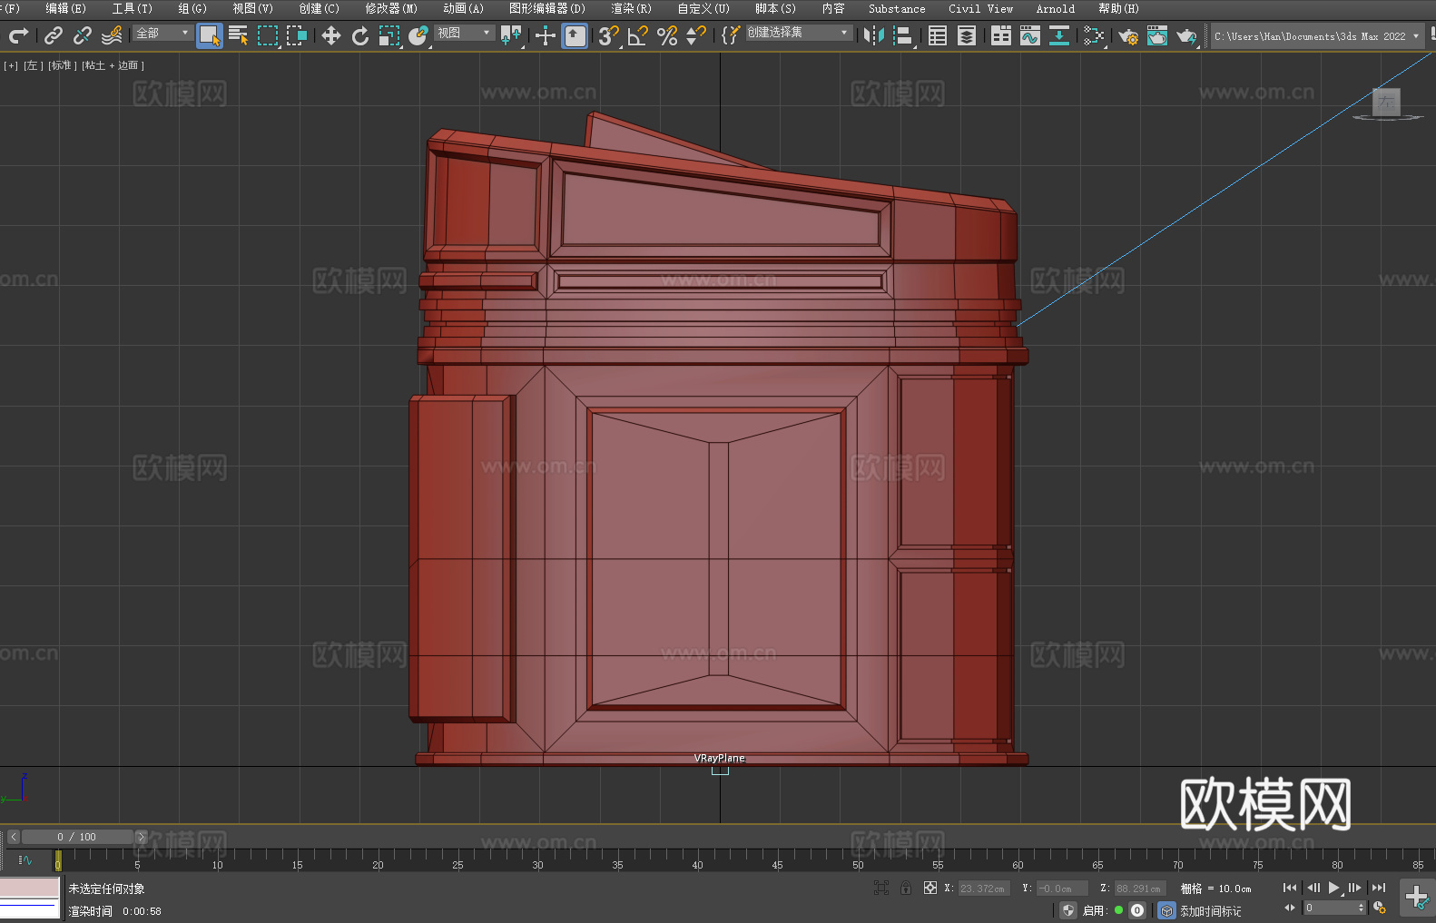Click the X coordinate field
The image size is (1436, 923).
coord(984,889)
